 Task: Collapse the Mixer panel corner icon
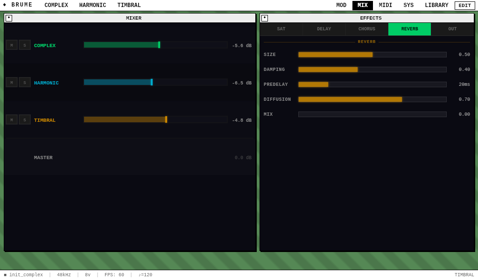pyautogui.click(x=9, y=18)
